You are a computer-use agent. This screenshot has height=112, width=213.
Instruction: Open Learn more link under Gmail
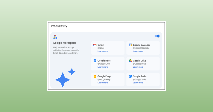[x=103, y=51]
